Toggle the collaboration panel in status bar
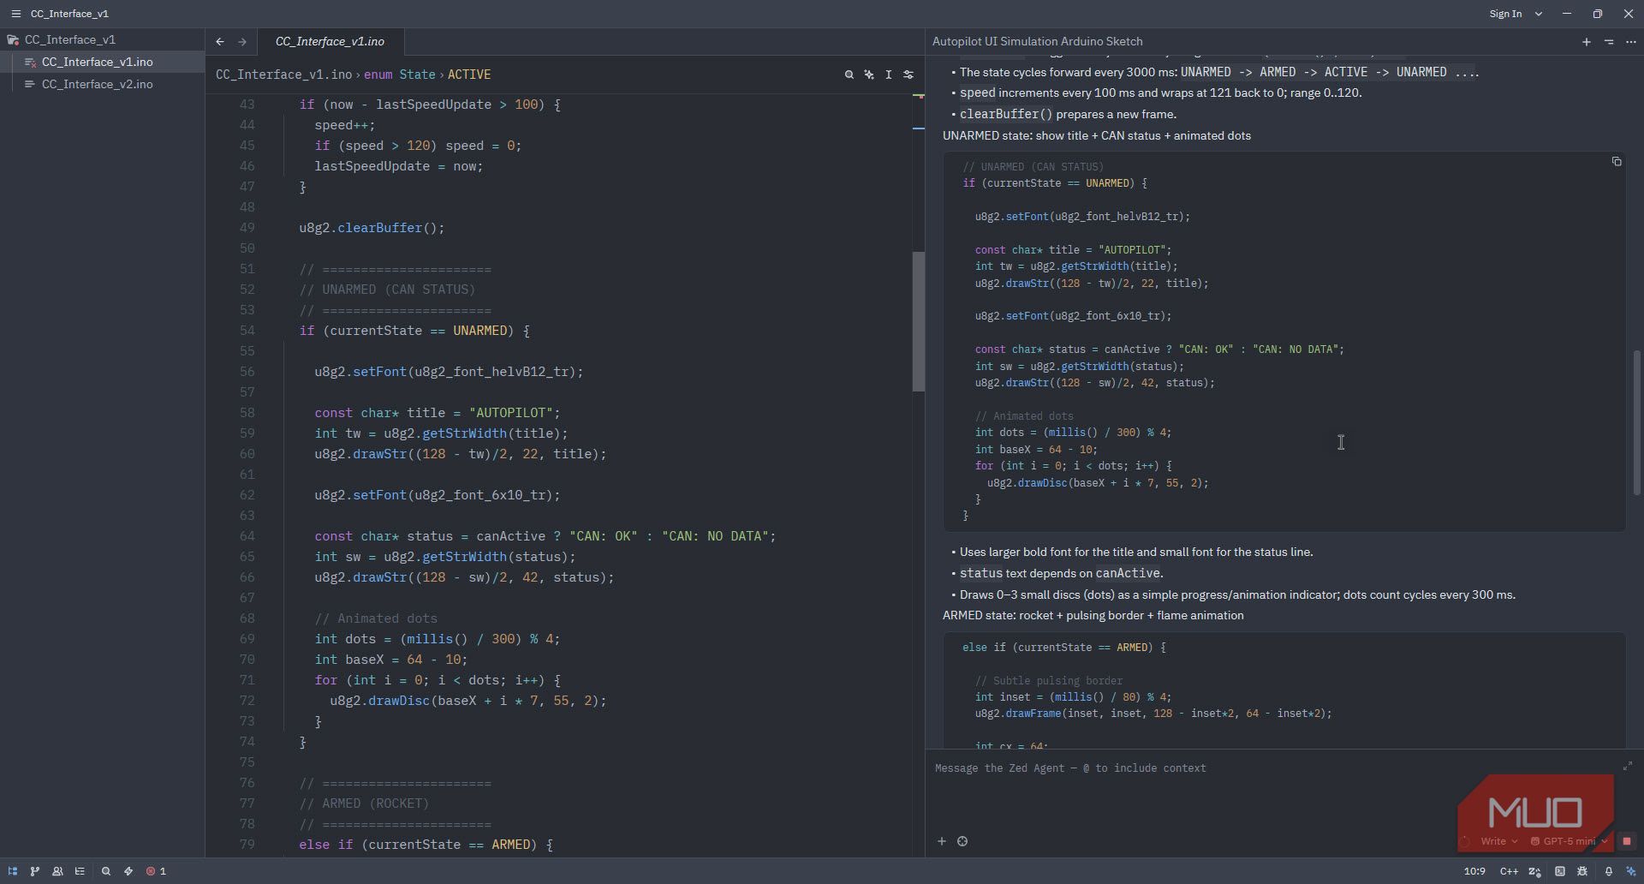The height and width of the screenshot is (884, 1644). pyautogui.click(x=57, y=871)
